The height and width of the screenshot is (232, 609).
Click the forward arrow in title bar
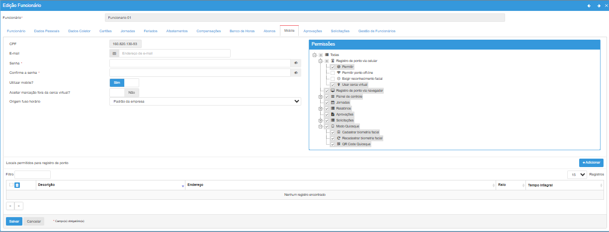(599, 5)
